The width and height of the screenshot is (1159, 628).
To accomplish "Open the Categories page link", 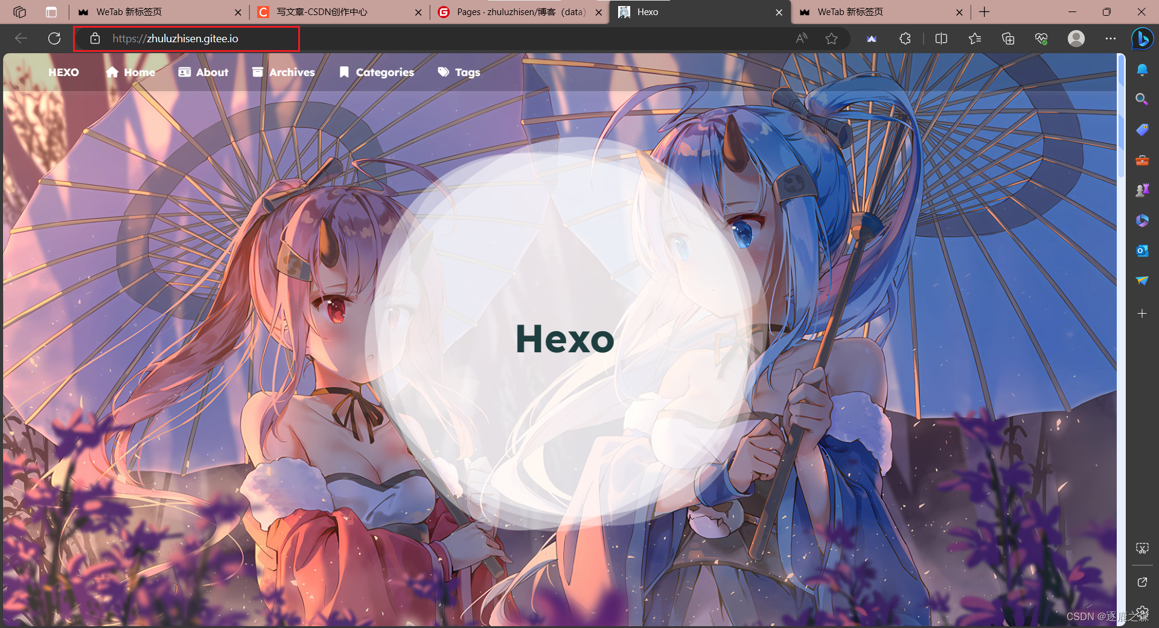I will (x=377, y=72).
